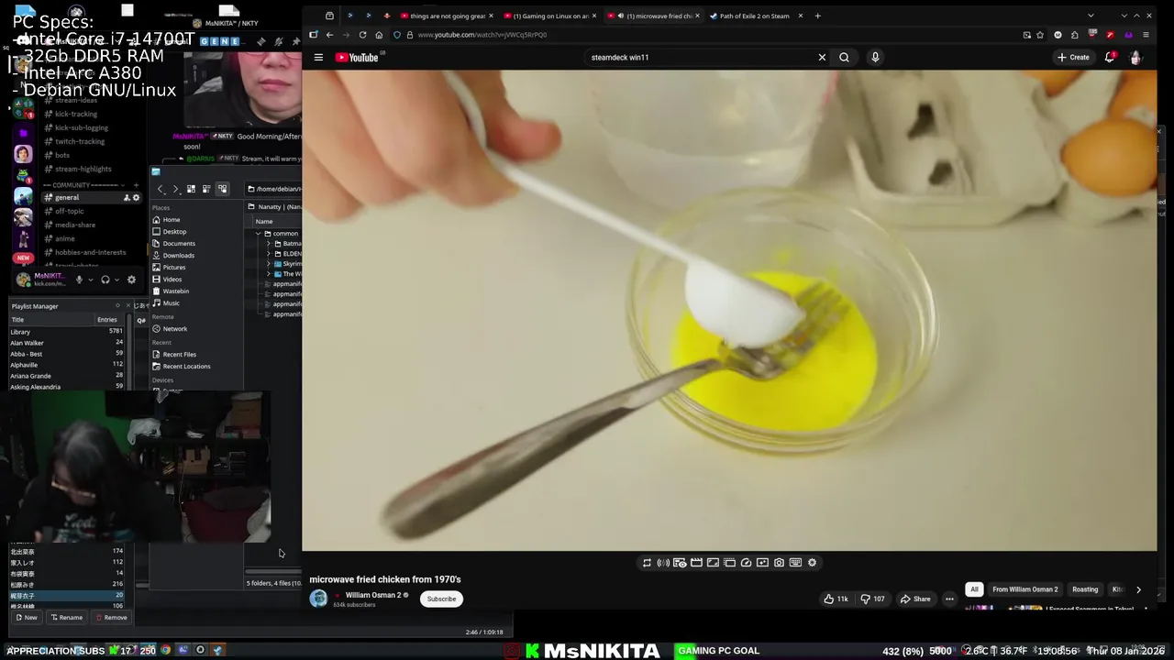Share the video

[915, 599]
